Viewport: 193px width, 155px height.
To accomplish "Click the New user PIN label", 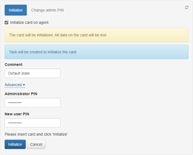I will [x=17, y=114].
